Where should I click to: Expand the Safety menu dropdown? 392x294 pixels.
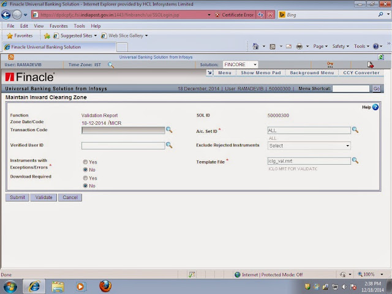coord(341,47)
